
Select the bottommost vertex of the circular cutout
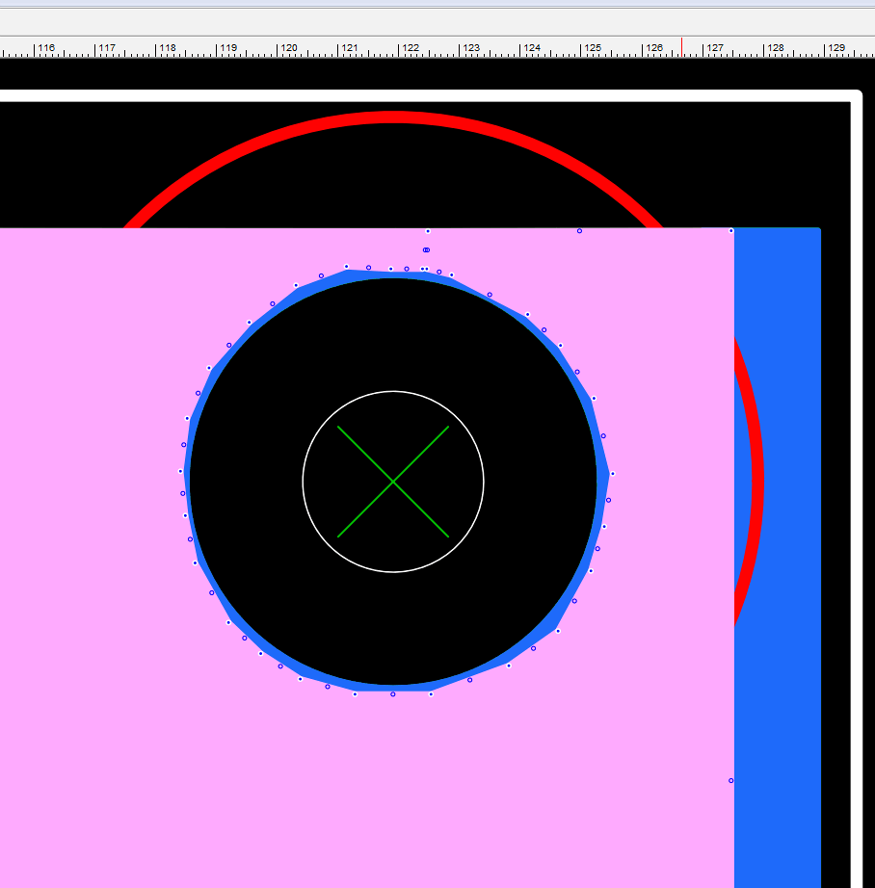392,693
